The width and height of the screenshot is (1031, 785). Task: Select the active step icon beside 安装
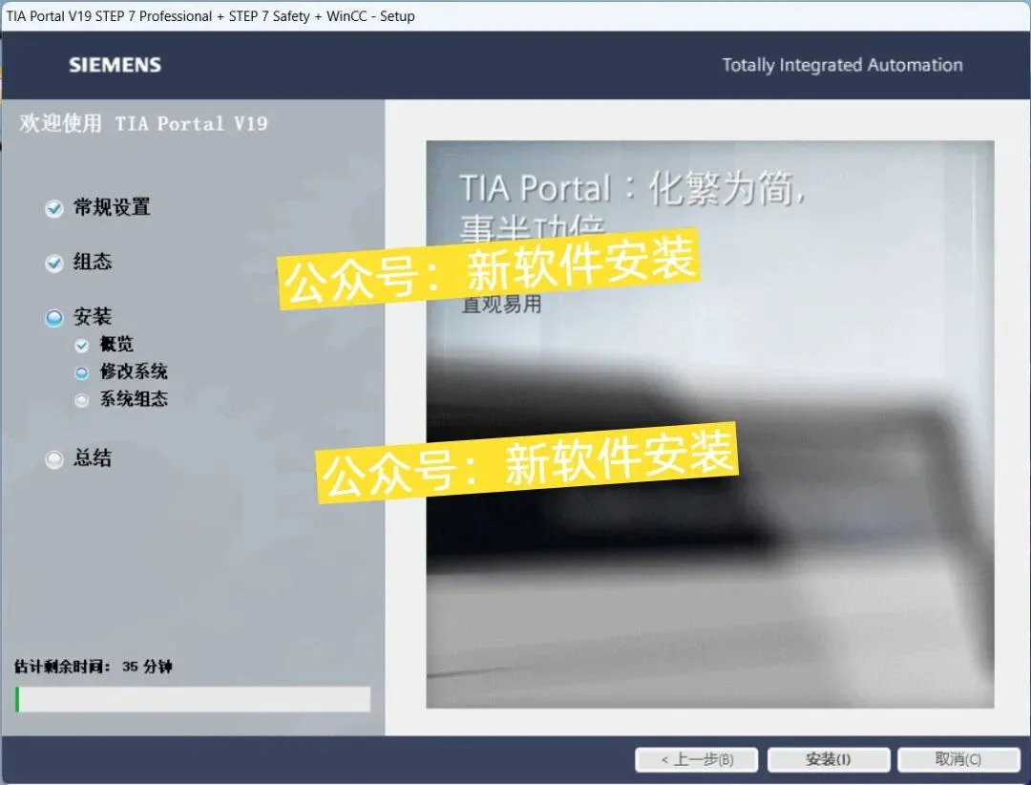(53, 318)
